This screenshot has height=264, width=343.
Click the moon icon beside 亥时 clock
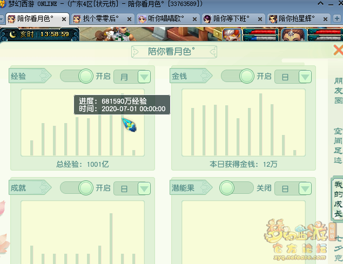[x=13, y=35]
